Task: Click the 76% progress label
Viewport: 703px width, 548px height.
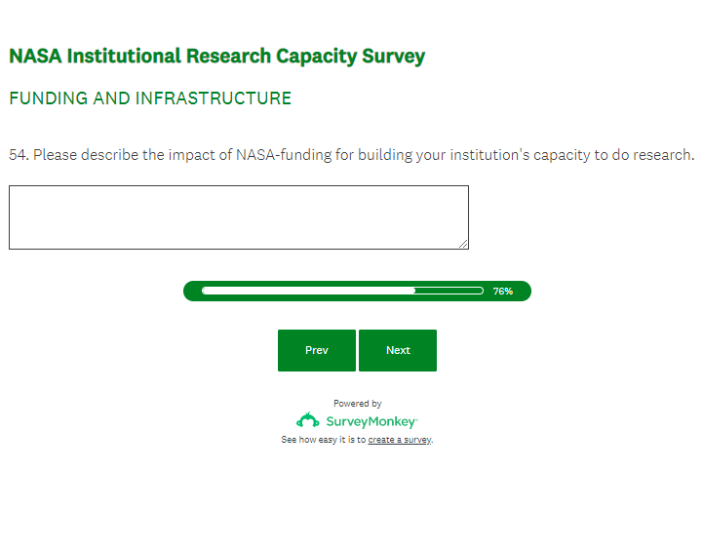Action: tap(502, 292)
